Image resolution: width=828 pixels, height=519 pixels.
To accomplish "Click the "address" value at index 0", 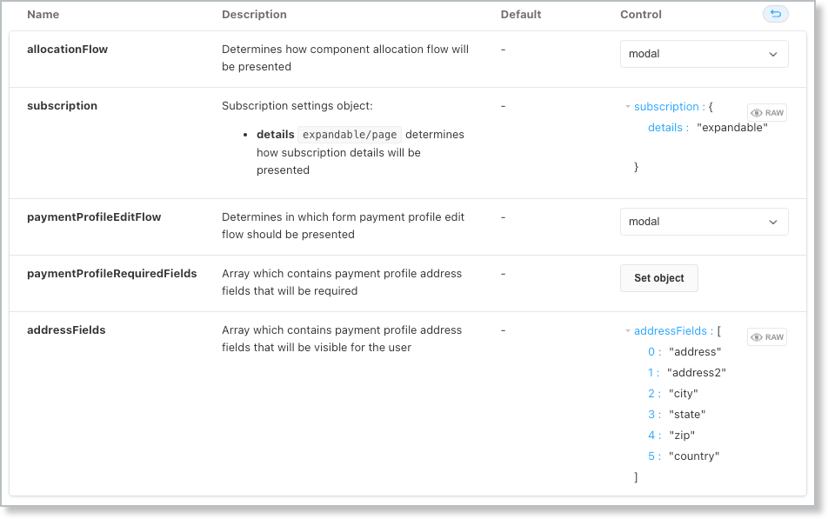I will 694,352.
